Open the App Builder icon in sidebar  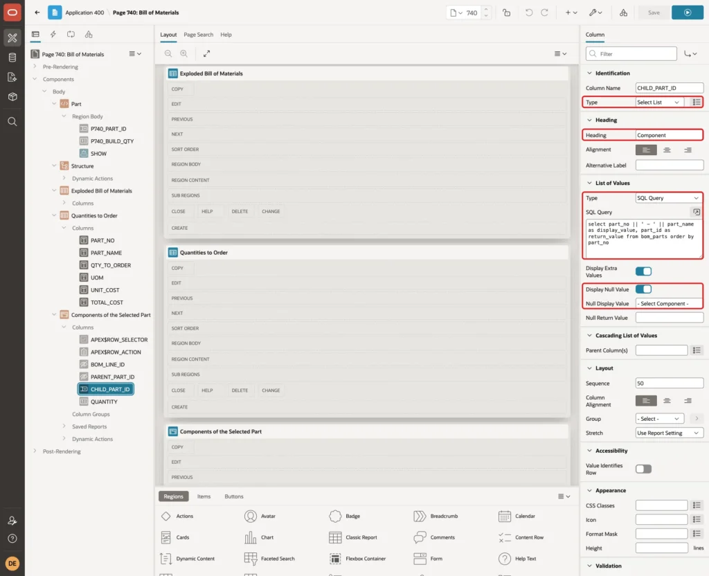click(x=12, y=38)
